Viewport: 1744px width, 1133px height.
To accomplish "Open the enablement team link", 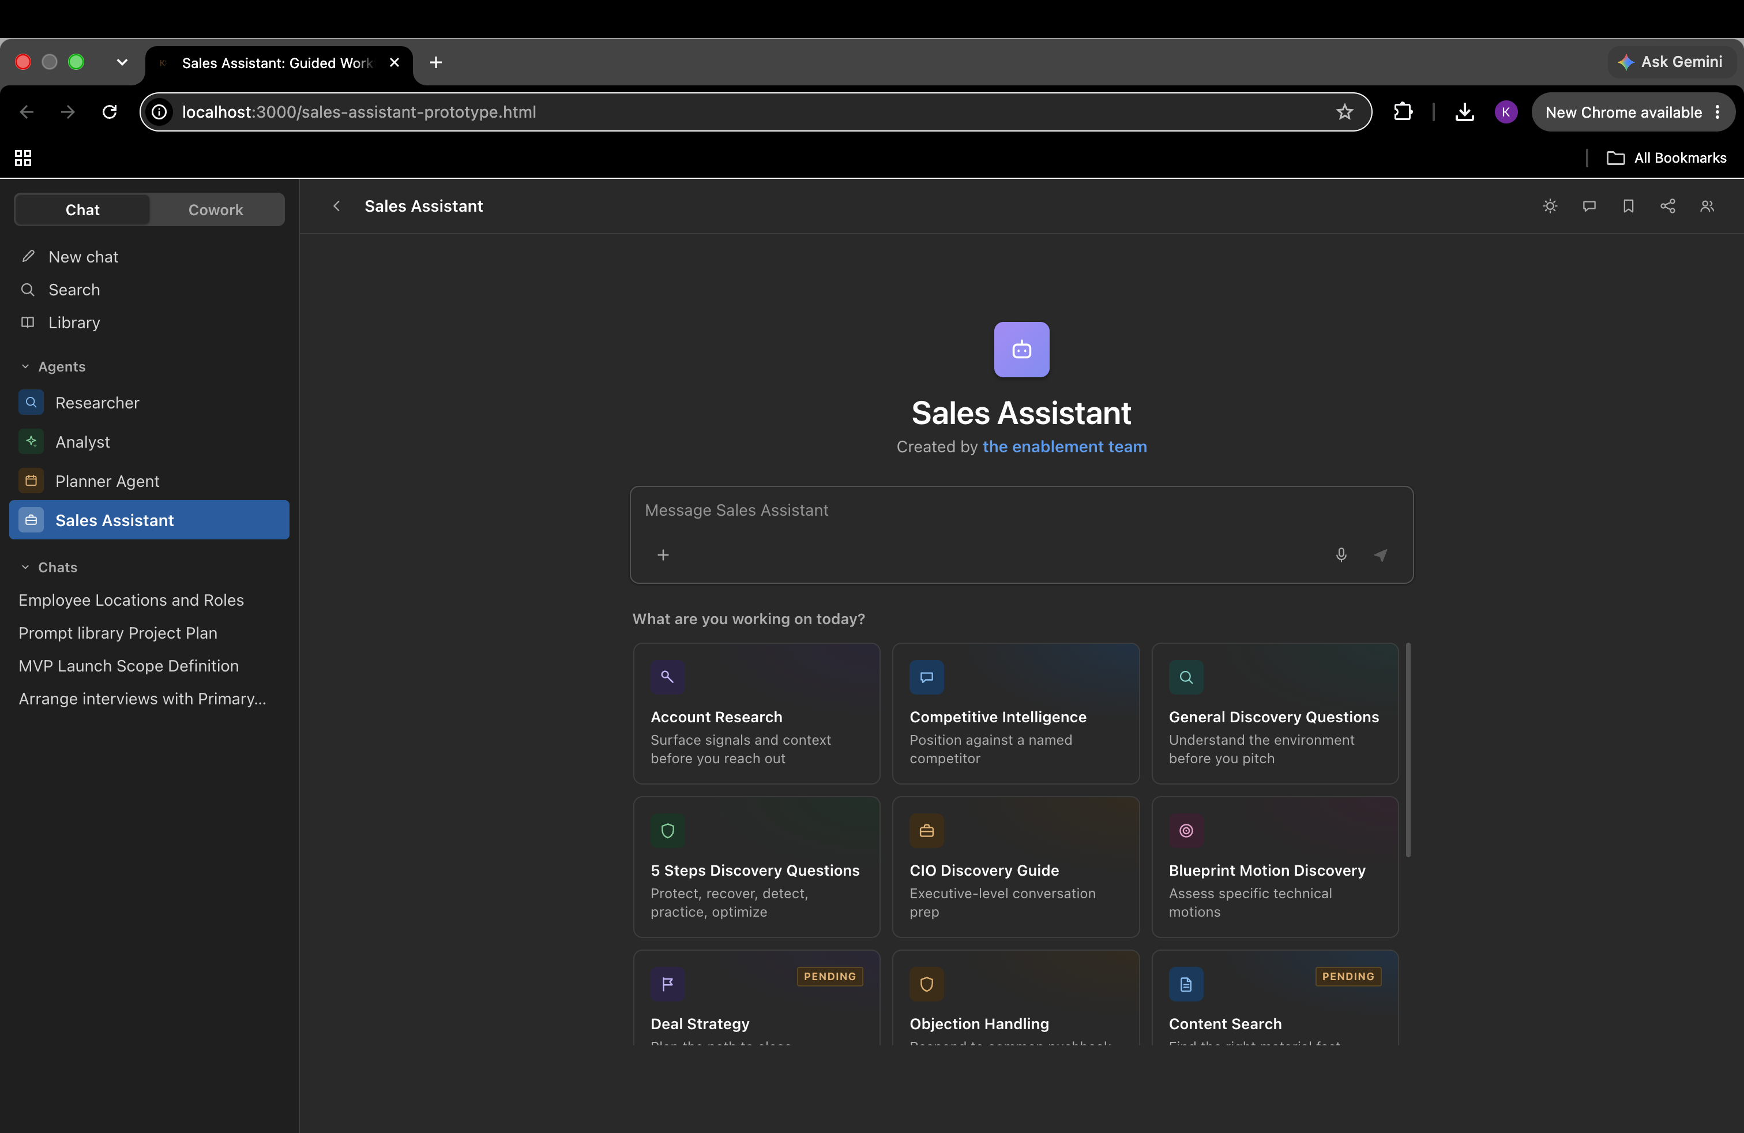I will 1065,447.
